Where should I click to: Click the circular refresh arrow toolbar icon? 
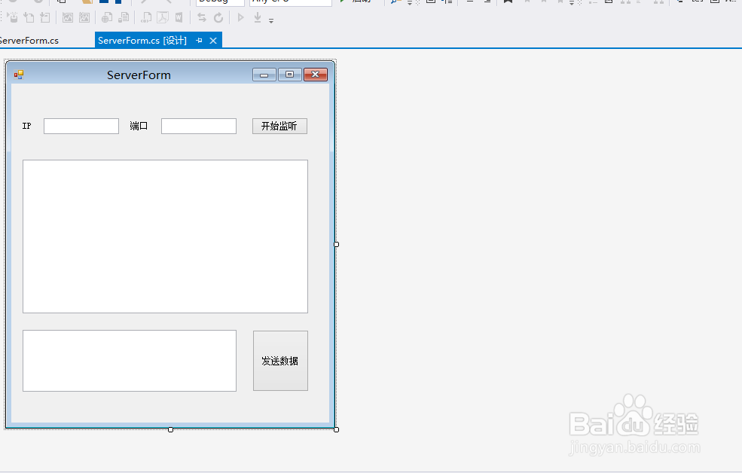click(x=218, y=18)
